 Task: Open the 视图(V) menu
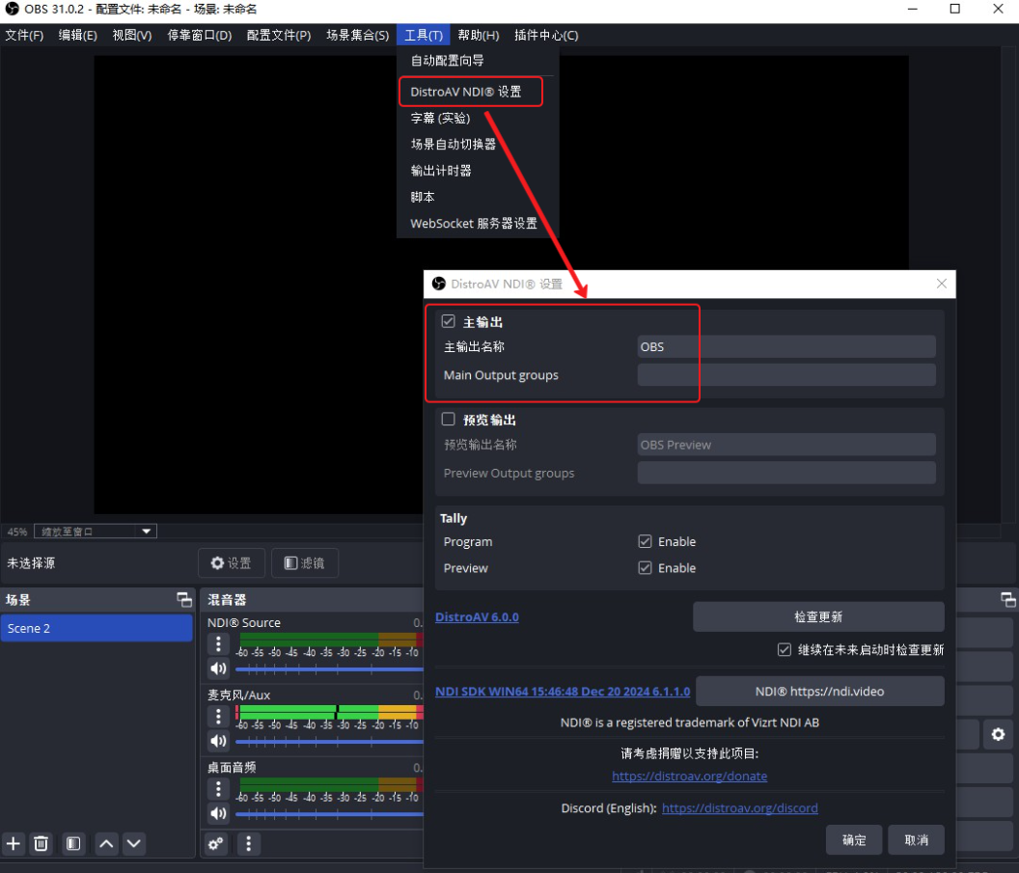pyautogui.click(x=132, y=35)
